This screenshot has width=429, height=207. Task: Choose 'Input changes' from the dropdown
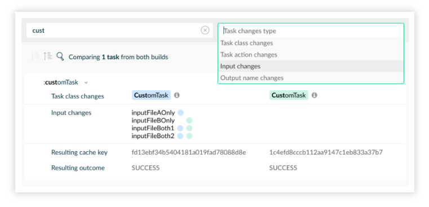click(x=311, y=66)
